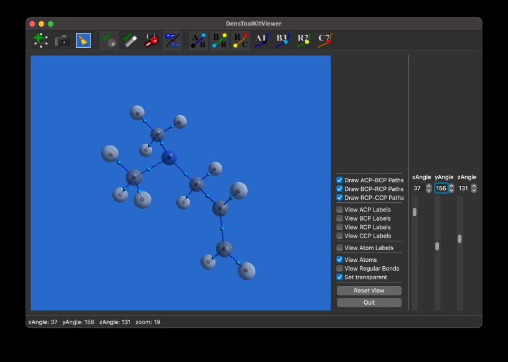This screenshot has width=508, height=362.
Task: Click the xAngle vertical slider handle
Action: (415, 212)
